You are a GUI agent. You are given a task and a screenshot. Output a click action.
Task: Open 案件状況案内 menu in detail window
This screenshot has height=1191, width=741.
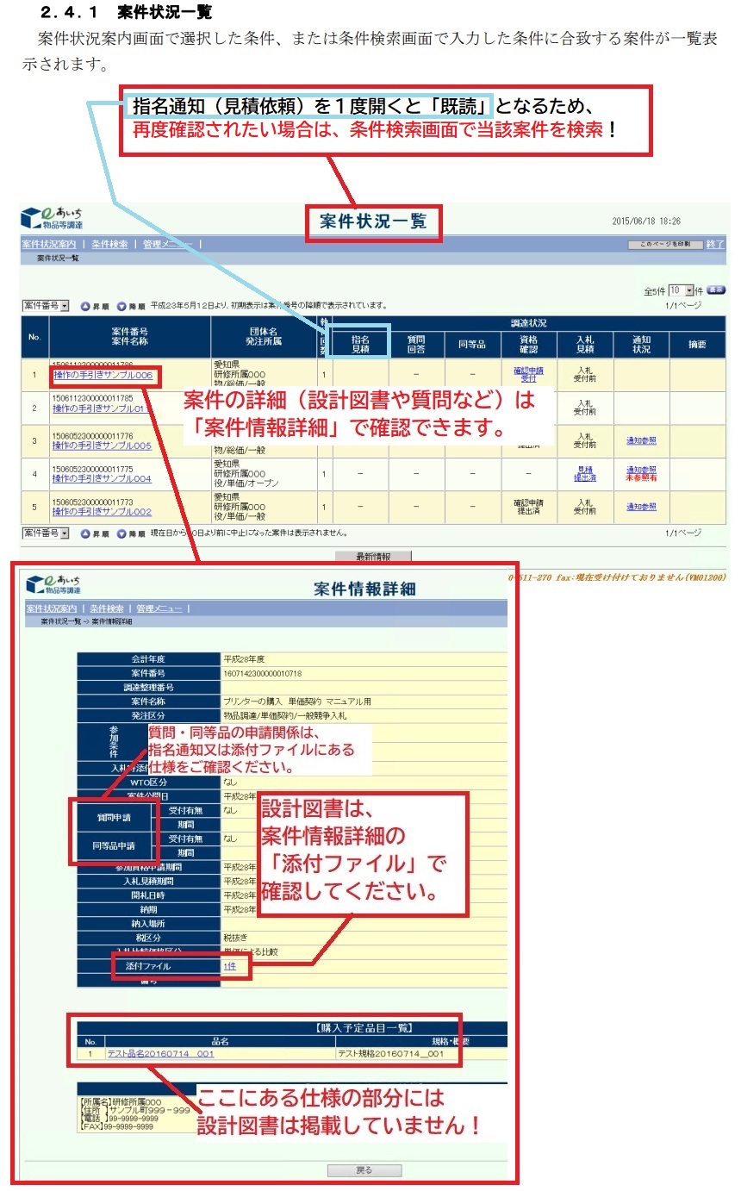pyautogui.click(x=52, y=609)
